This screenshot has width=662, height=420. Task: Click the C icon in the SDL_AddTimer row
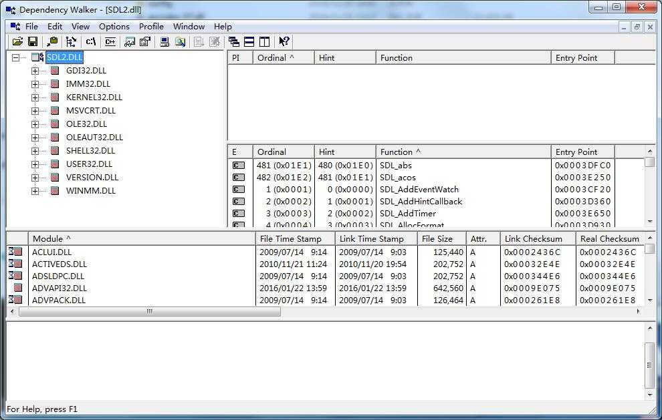(239, 214)
